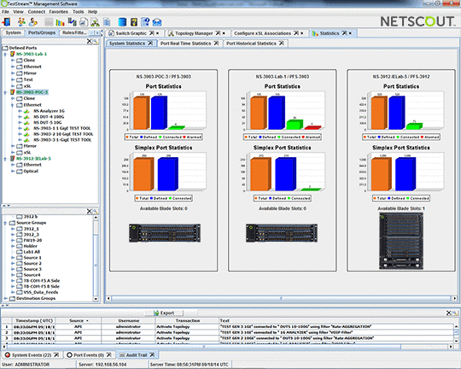Open the Connect menu
This screenshot has width=461, height=369.
point(37,12)
